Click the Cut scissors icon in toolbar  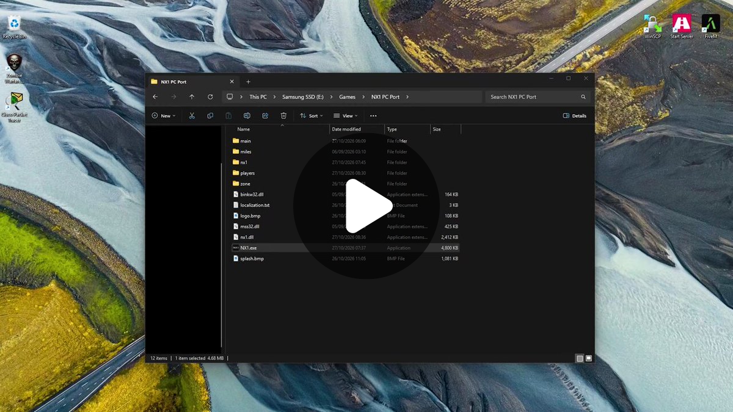(x=192, y=115)
